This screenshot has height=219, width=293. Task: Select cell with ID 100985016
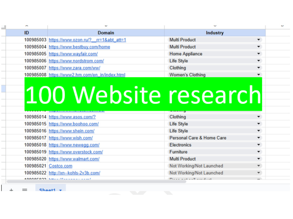coord(27,131)
